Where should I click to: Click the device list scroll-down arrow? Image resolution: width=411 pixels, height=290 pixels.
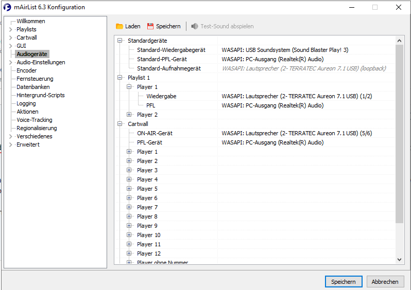coord(399,260)
